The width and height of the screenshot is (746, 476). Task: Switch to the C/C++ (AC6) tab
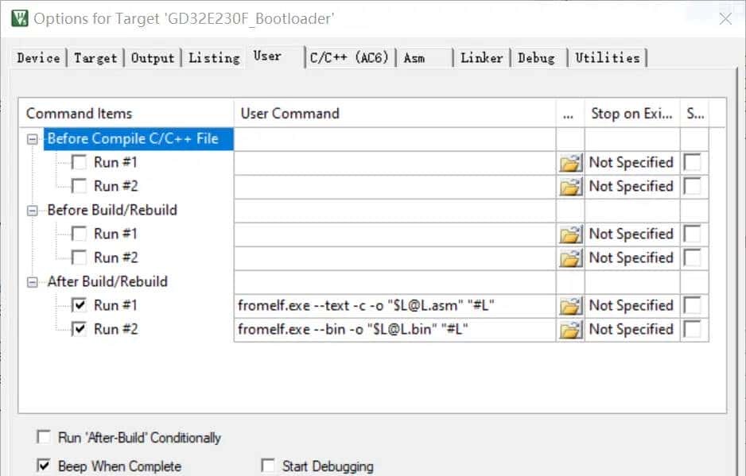[x=351, y=58]
